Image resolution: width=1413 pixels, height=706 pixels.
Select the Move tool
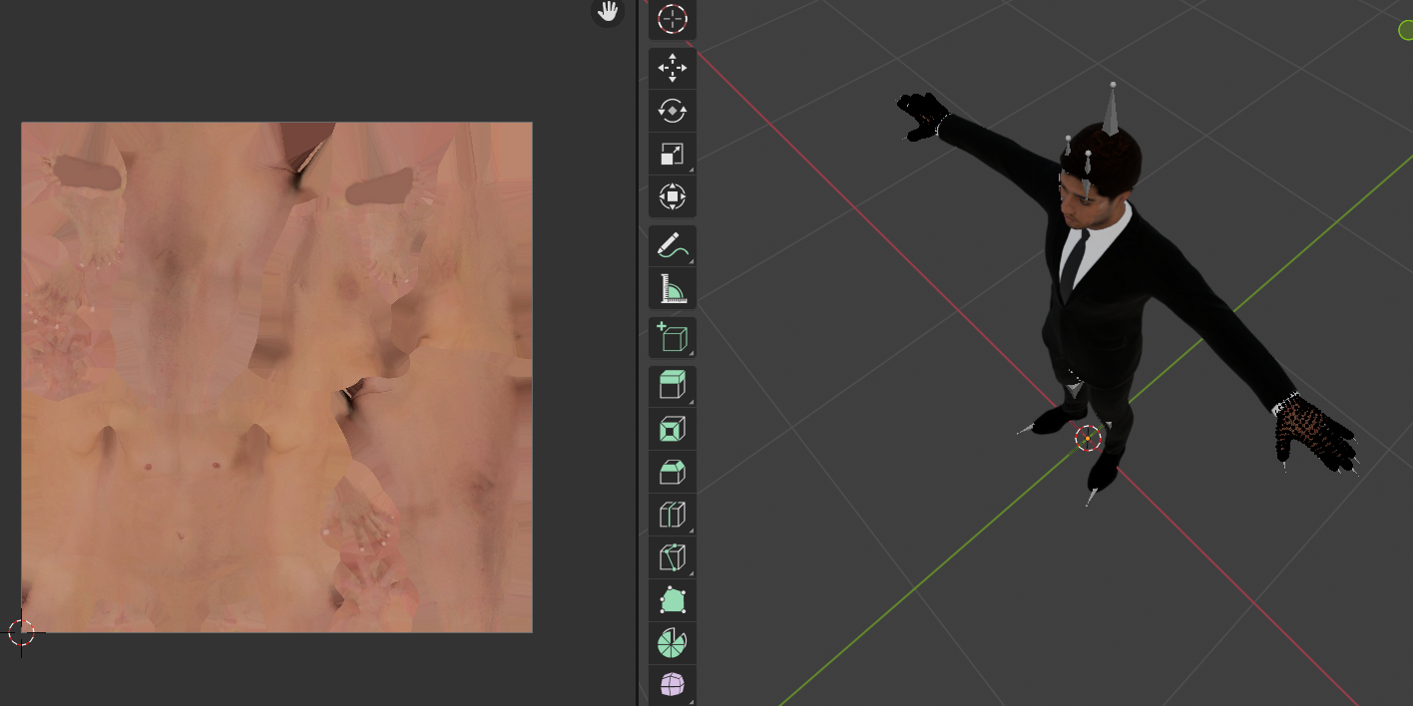[x=673, y=68]
